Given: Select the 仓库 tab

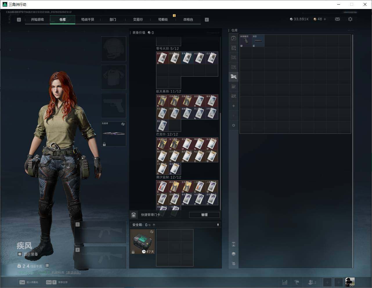Looking at the screenshot, I should 63,19.
